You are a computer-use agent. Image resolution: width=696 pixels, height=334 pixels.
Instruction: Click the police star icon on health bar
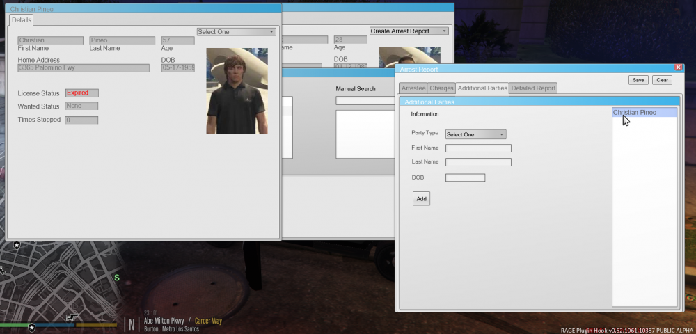(31, 327)
